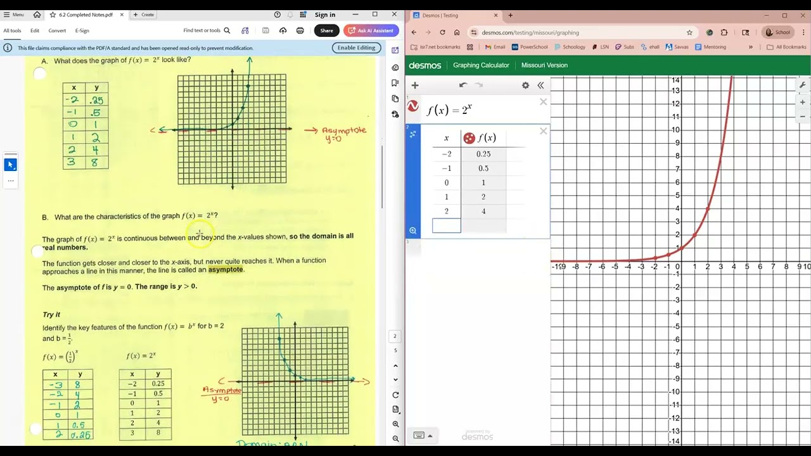Click Desmos add item plus button
Viewport: 811px width, 456px height.
point(415,85)
